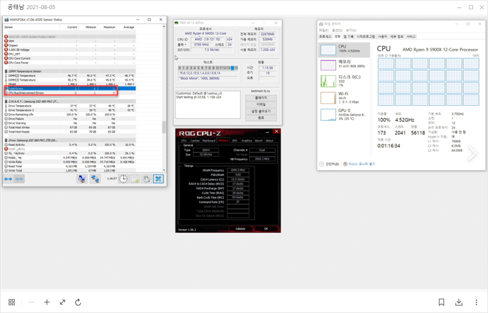Zoom out the image with minus icon

(x=31, y=302)
